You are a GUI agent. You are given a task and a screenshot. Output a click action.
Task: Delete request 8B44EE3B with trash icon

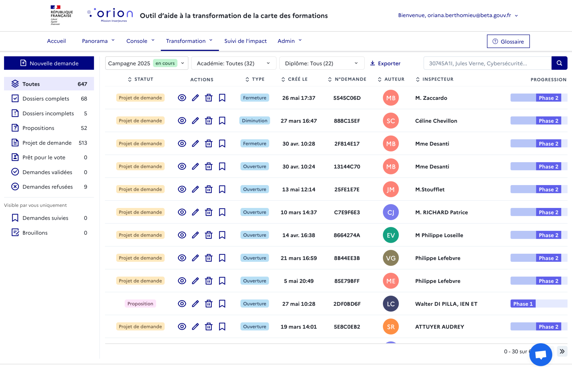[209, 258]
